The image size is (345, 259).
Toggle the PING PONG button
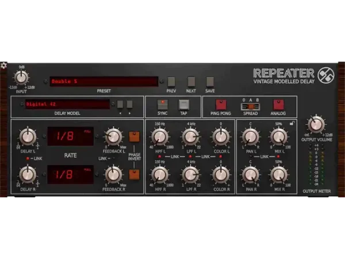[x=221, y=105]
